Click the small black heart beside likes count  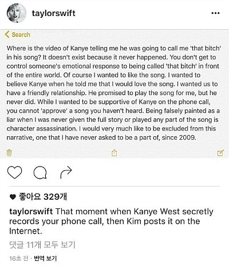point(13,197)
